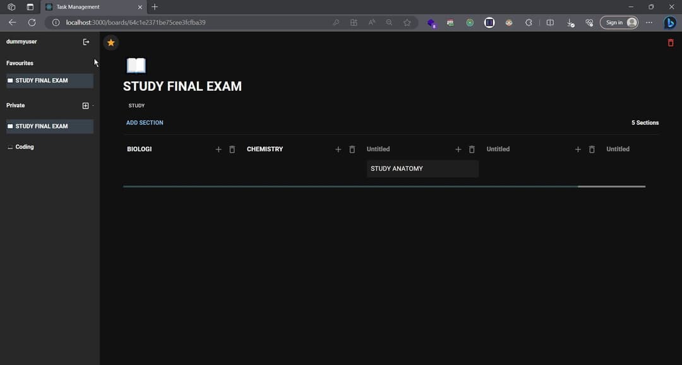
Task: Toggle the favourite star for this board
Action: [x=111, y=42]
